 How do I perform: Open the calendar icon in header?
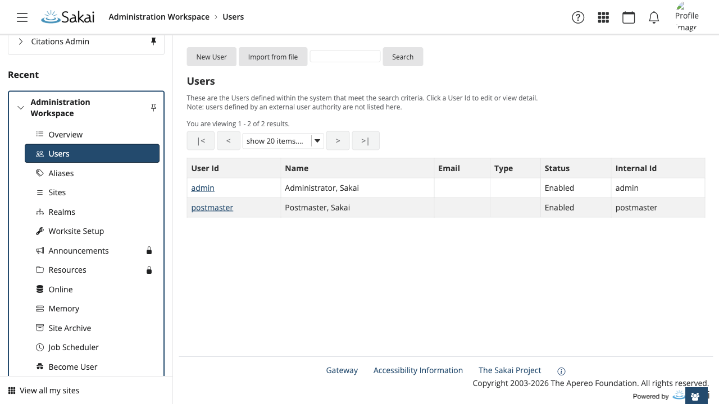pos(629,17)
